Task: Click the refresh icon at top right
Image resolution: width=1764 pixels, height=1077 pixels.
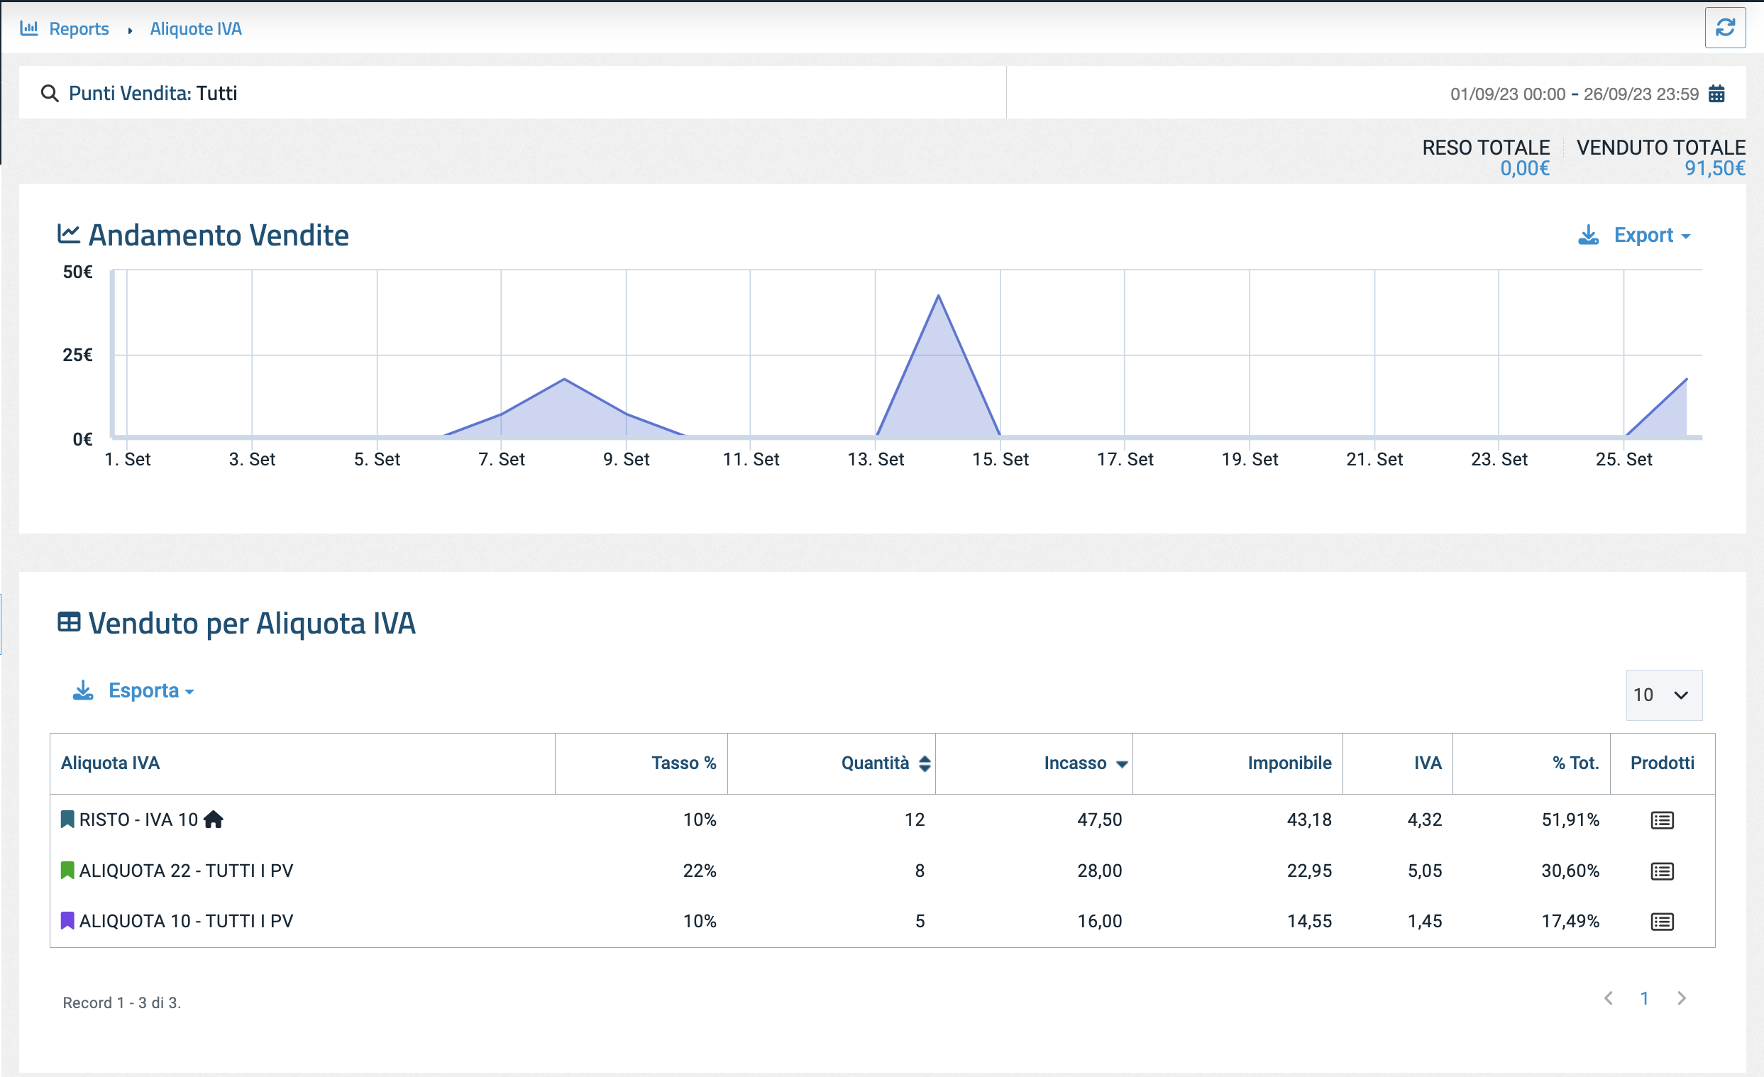Action: tap(1725, 28)
